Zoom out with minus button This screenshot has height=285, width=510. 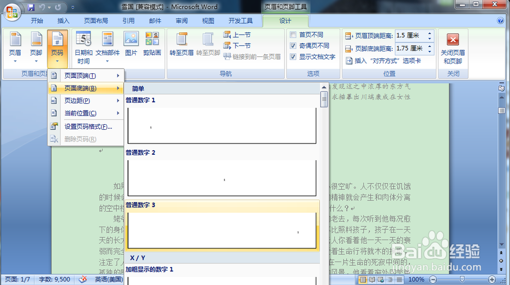[433, 279]
